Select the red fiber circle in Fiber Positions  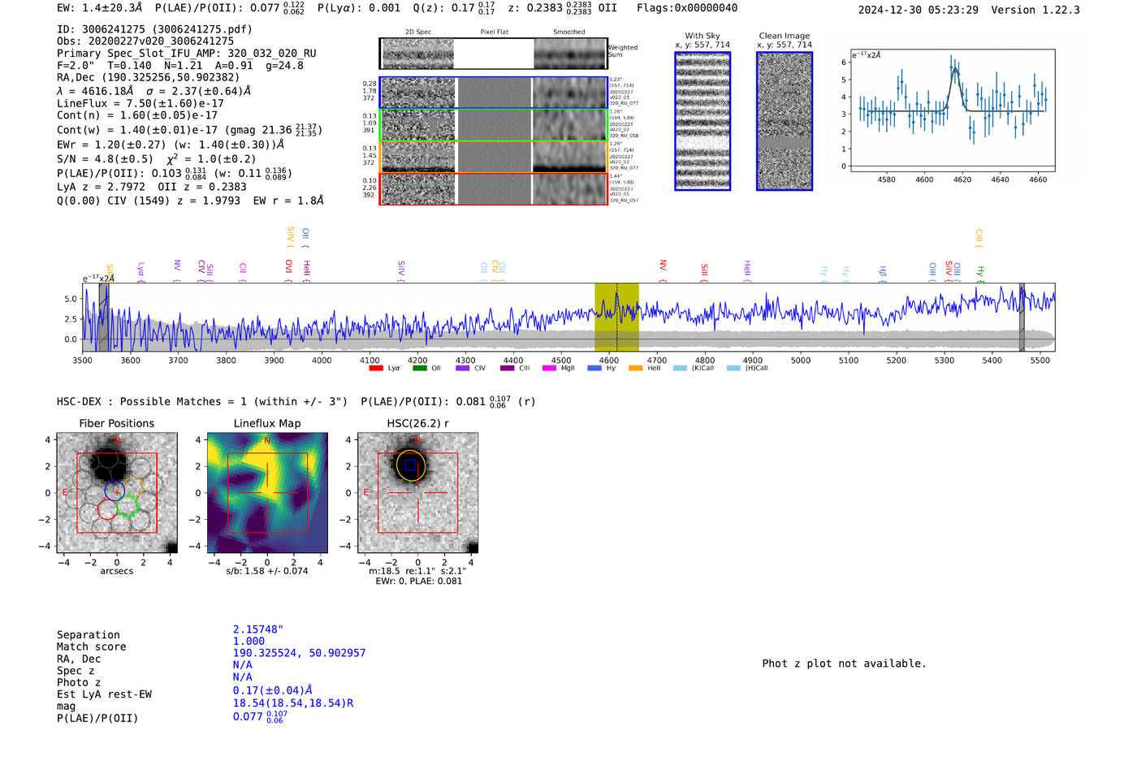107,509
